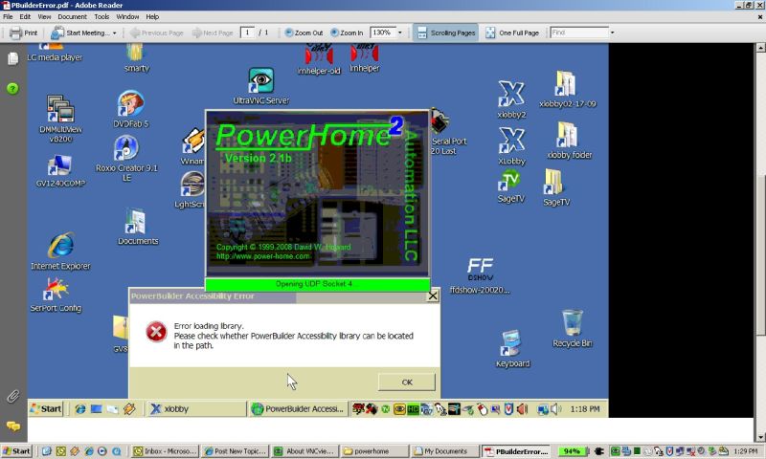
Task: Click the 94% battery indicator in the tray
Action: point(572,451)
